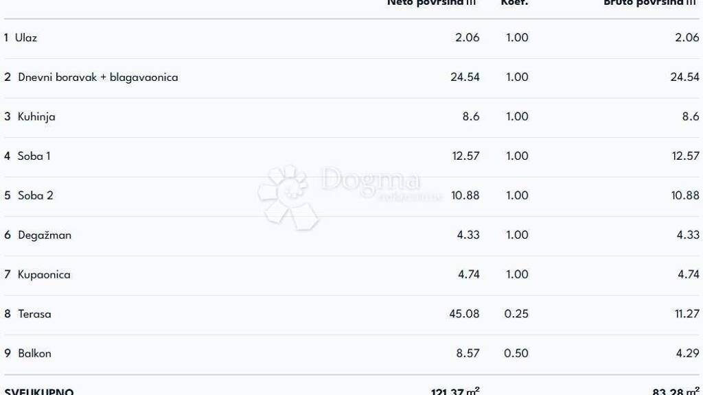Select the Terasa row label
This screenshot has height=395, width=703.
[34, 314]
